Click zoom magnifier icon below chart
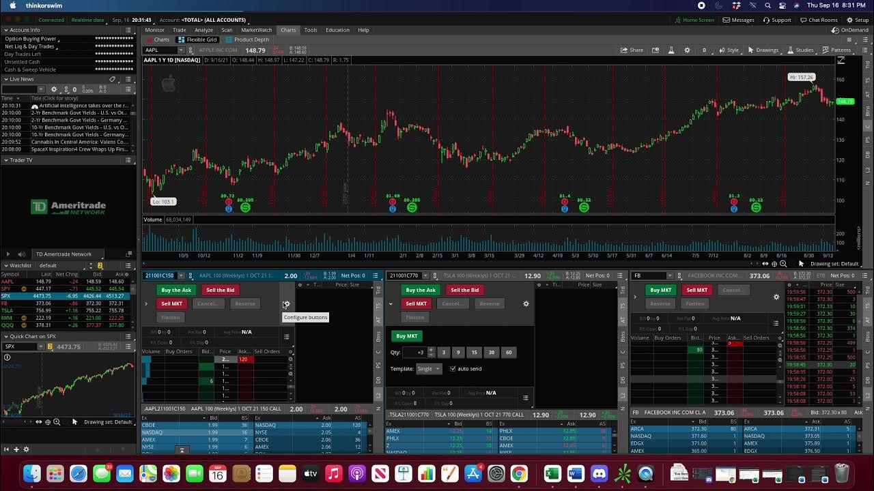 pyautogui.click(x=783, y=264)
